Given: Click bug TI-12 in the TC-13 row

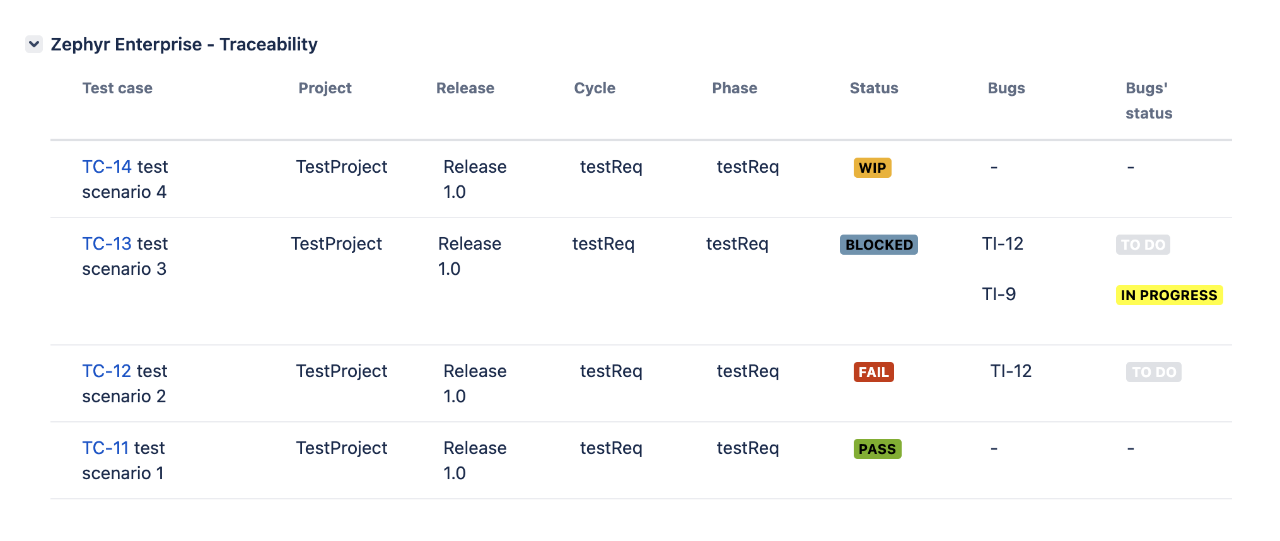Looking at the screenshot, I should tap(1003, 244).
